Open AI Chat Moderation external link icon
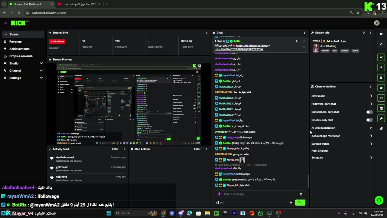The width and height of the screenshot is (387, 218). coord(371,128)
